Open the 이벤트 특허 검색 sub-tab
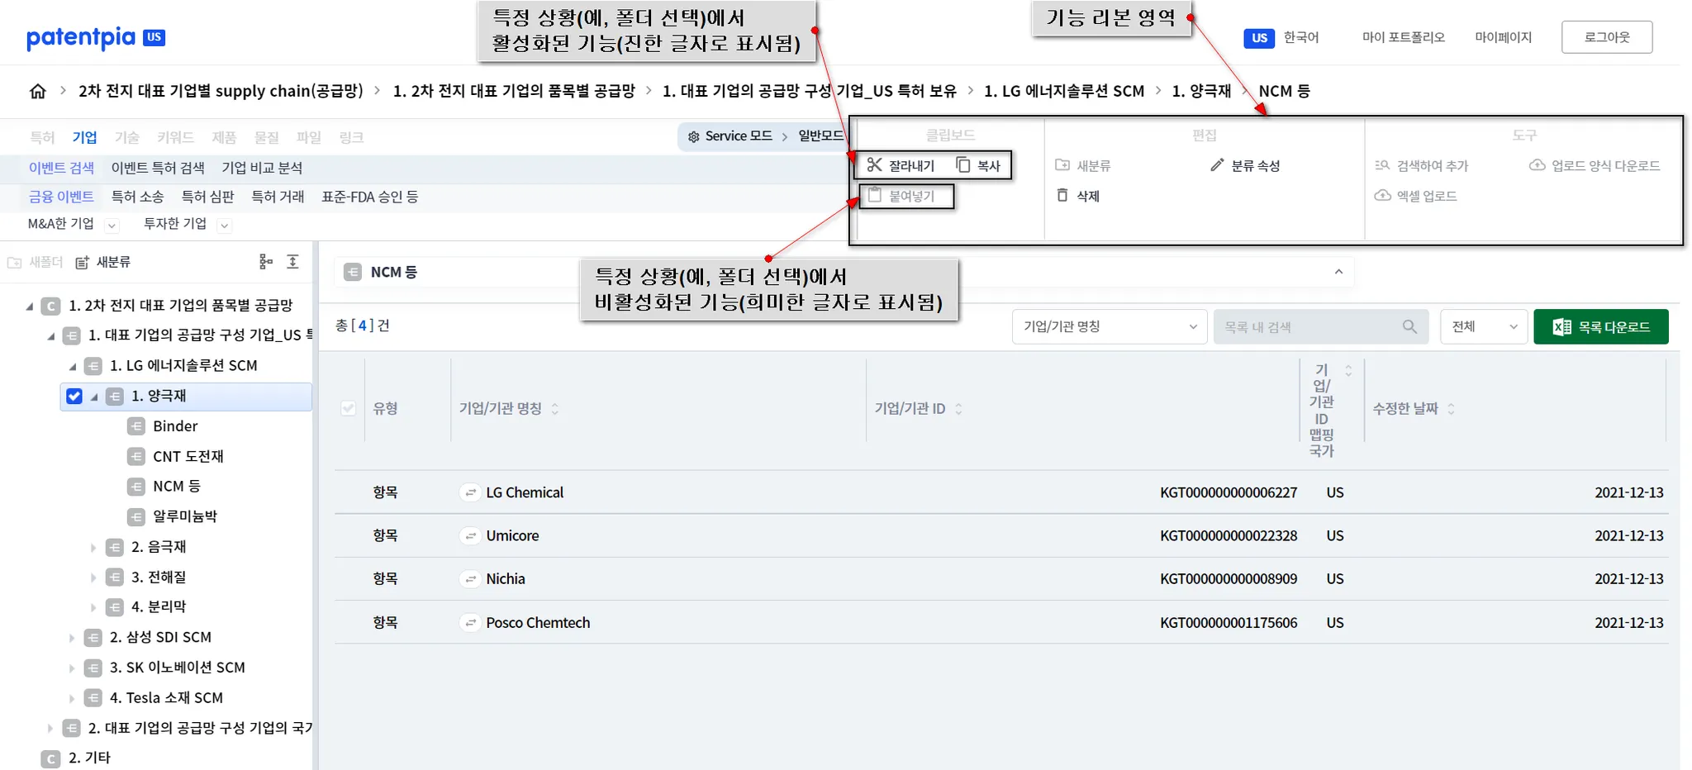 tap(158, 168)
